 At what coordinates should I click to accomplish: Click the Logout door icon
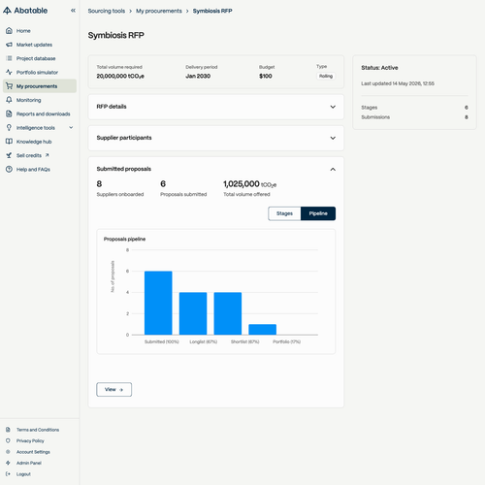point(8,474)
